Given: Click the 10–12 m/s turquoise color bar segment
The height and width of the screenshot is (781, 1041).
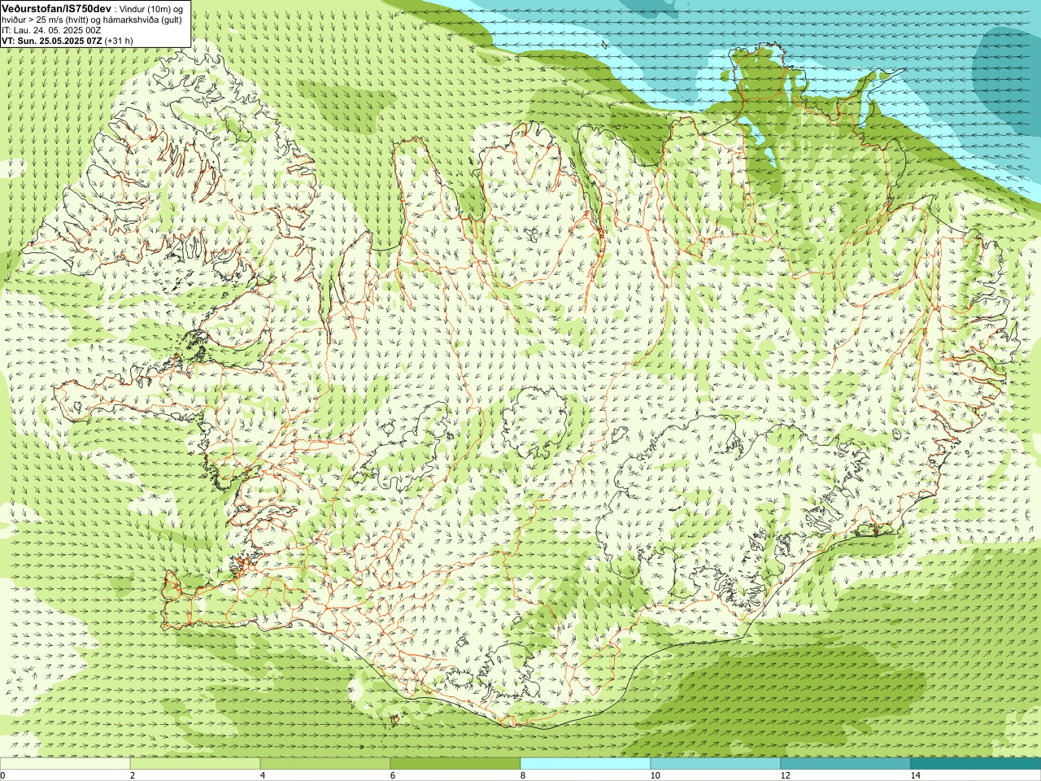Looking at the screenshot, I should 716,764.
